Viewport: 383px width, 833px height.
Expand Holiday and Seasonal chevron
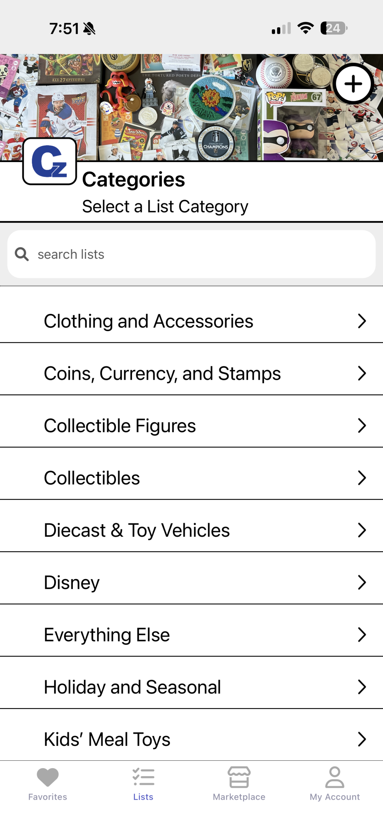(x=362, y=687)
